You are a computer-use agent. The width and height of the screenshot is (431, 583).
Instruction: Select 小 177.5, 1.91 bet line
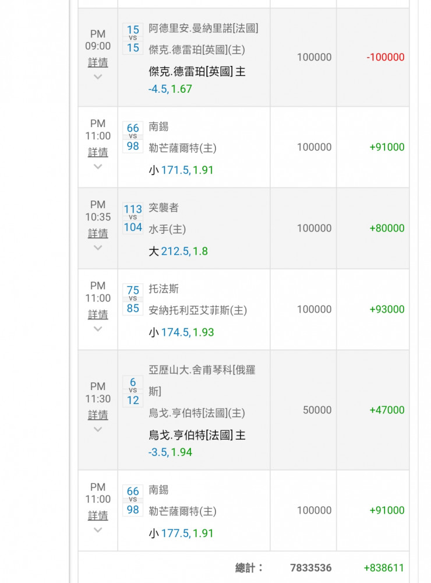coord(181,533)
